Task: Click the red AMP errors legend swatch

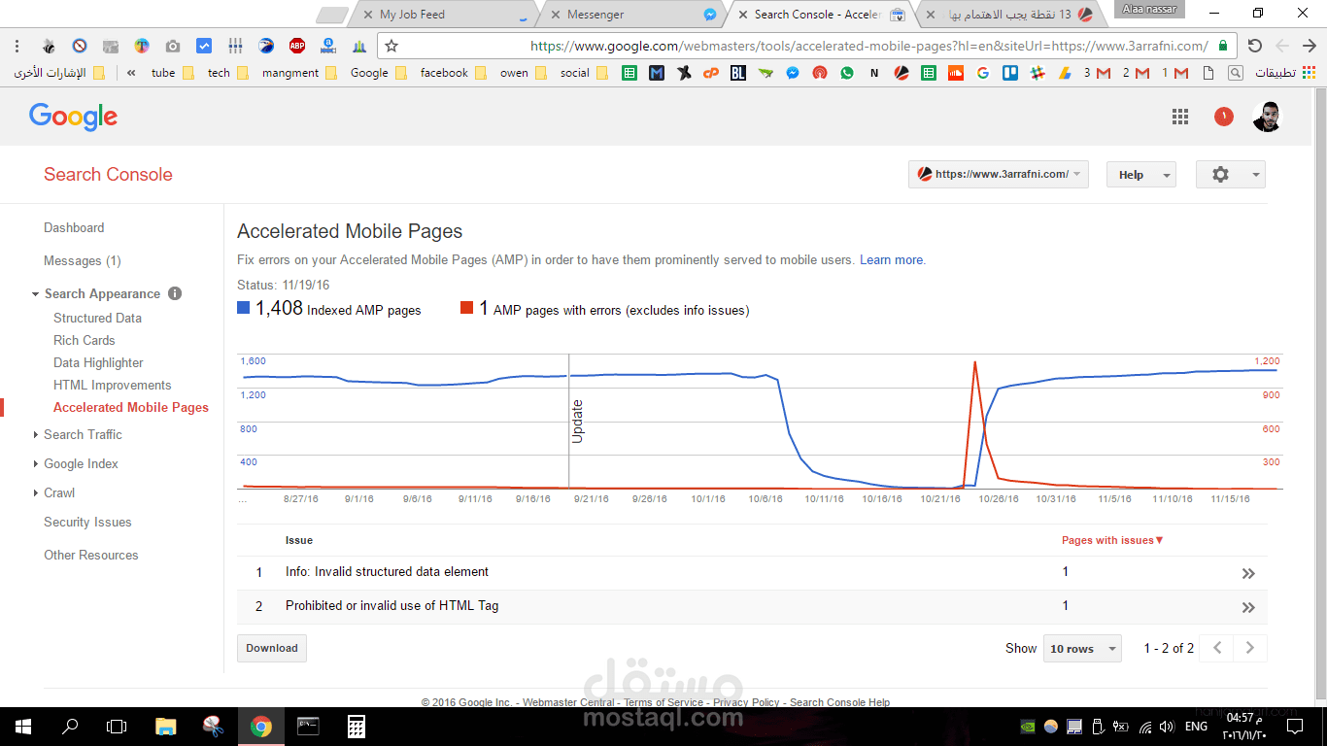Action: [x=467, y=308]
